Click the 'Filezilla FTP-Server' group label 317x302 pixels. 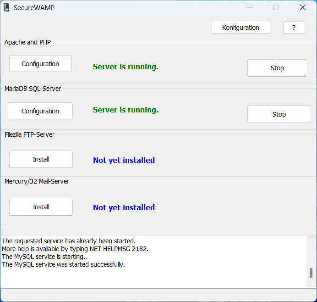(29, 134)
